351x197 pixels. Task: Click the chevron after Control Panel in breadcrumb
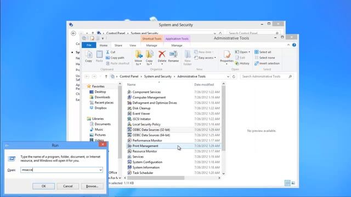(x=141, y=77)
